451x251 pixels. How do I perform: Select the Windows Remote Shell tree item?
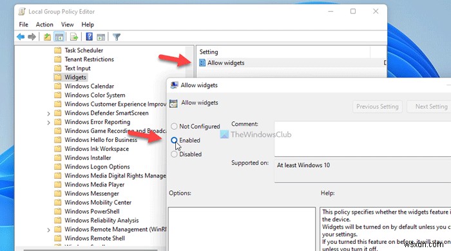[x=95, y=238]
